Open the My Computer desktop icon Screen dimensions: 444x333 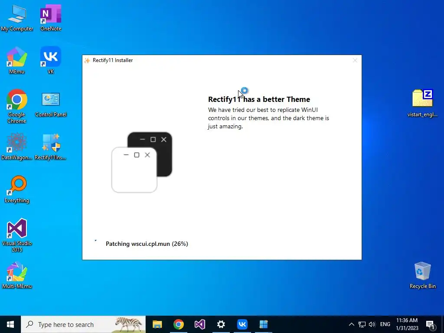click(17, 17)
